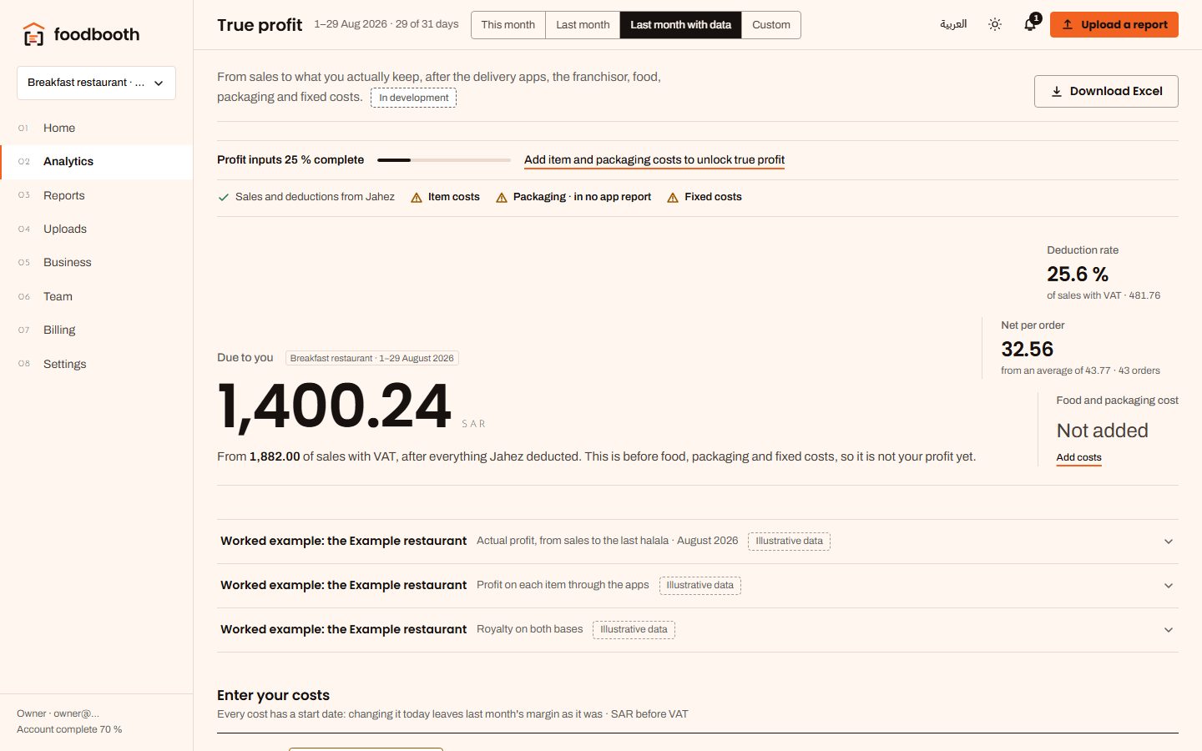Click the foodbooth logo icon
The height and width of the screenshot is (751, 1202).
(x=33, y=34)
